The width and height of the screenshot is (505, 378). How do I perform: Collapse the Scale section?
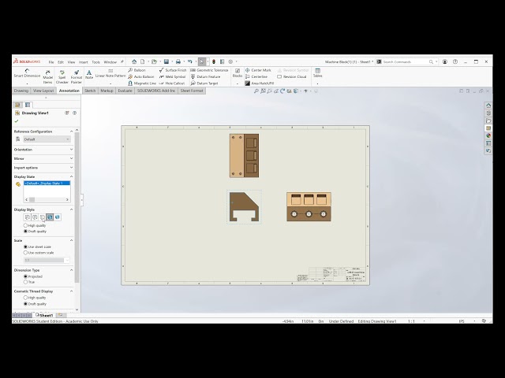(x=72, y=240)
